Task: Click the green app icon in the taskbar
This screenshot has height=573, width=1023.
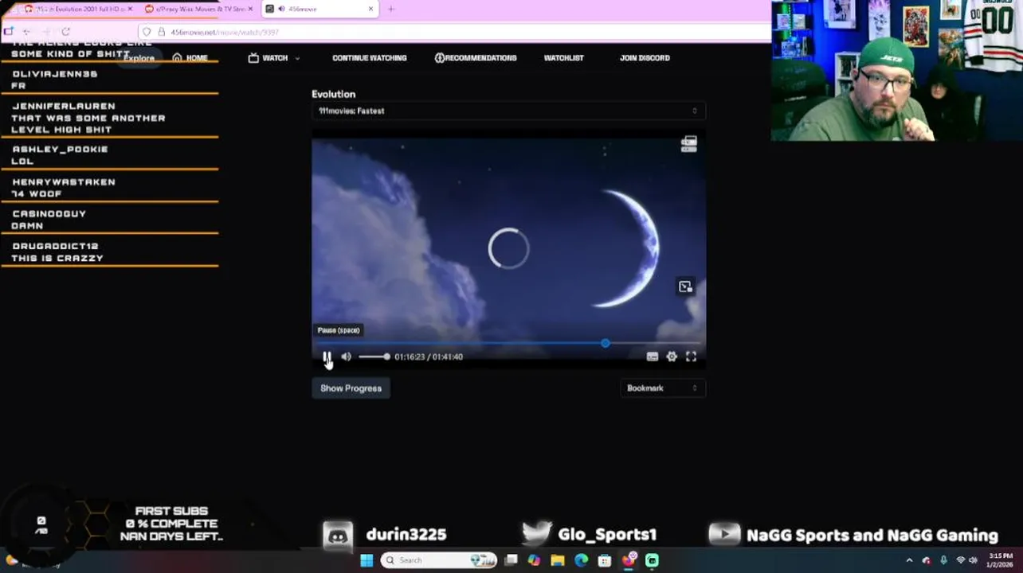Action: click(652, 560)
